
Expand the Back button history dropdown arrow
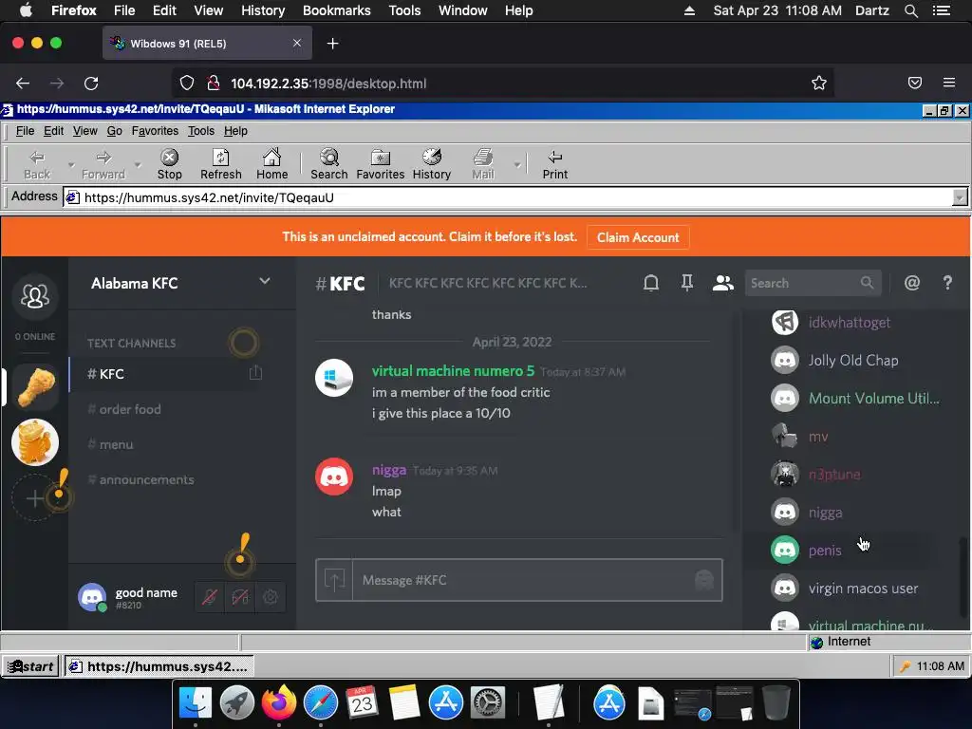[x=70, y=165]
